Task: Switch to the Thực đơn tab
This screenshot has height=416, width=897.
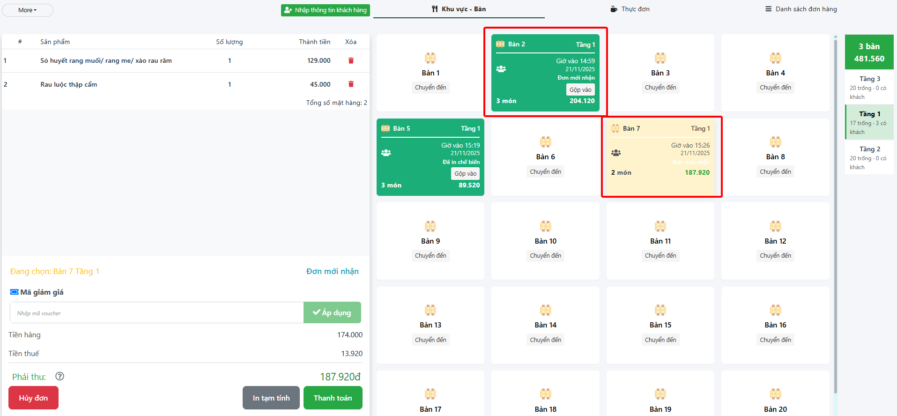Action: coord(630,9)
